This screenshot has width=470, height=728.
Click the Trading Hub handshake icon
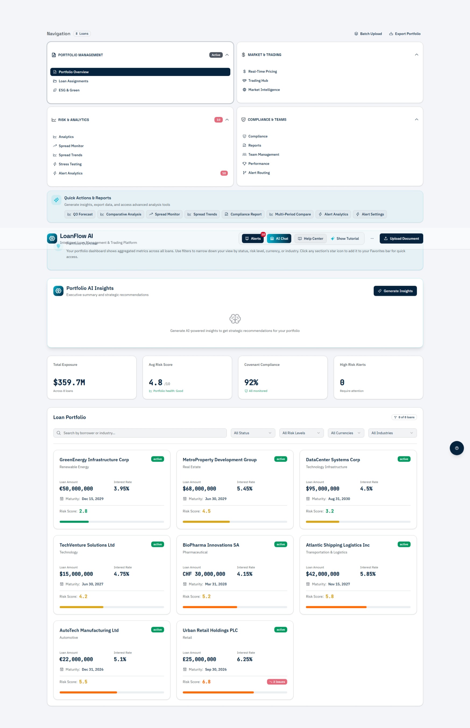245,81
